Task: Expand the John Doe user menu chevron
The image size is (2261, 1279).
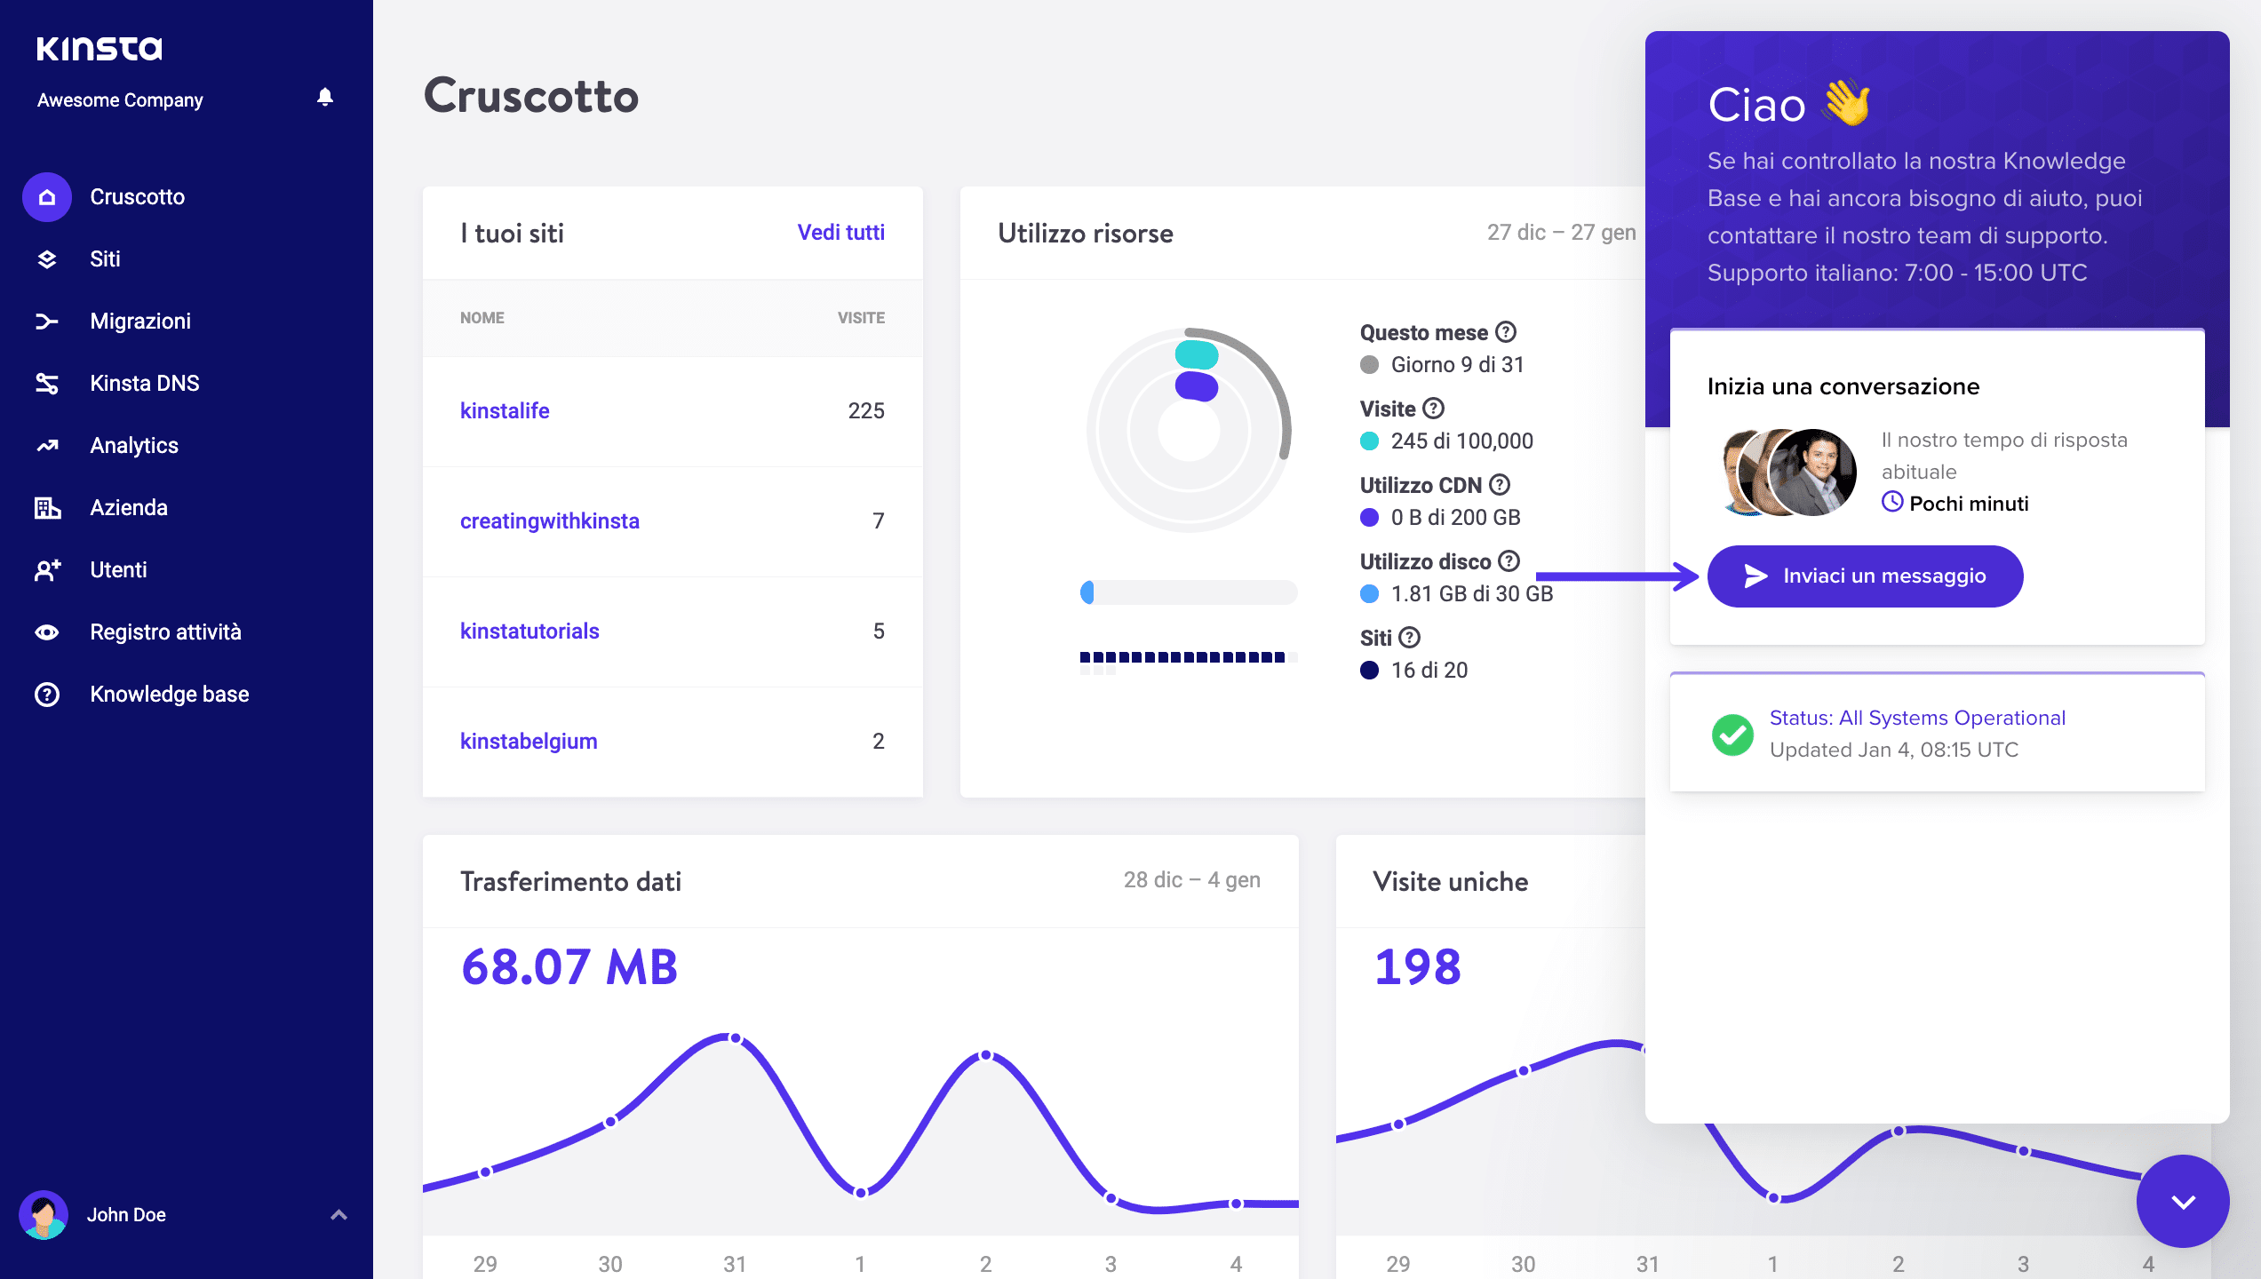Action: [338, 1214]
